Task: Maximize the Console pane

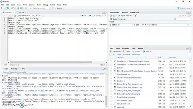Action: pos(105,69)
